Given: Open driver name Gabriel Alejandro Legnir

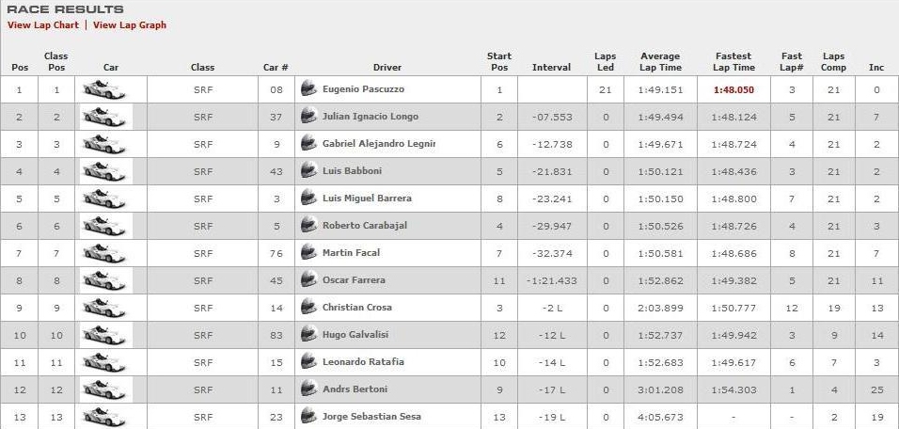Looking at the screenshot, I should tap(378, 144).
